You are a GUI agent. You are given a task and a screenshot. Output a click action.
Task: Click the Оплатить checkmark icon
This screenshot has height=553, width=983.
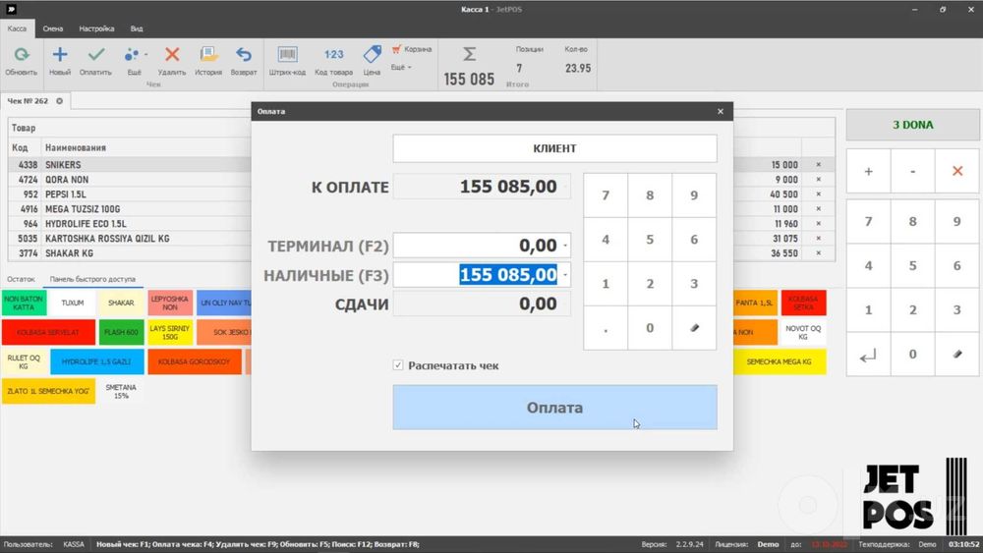[x=96, y=55]
